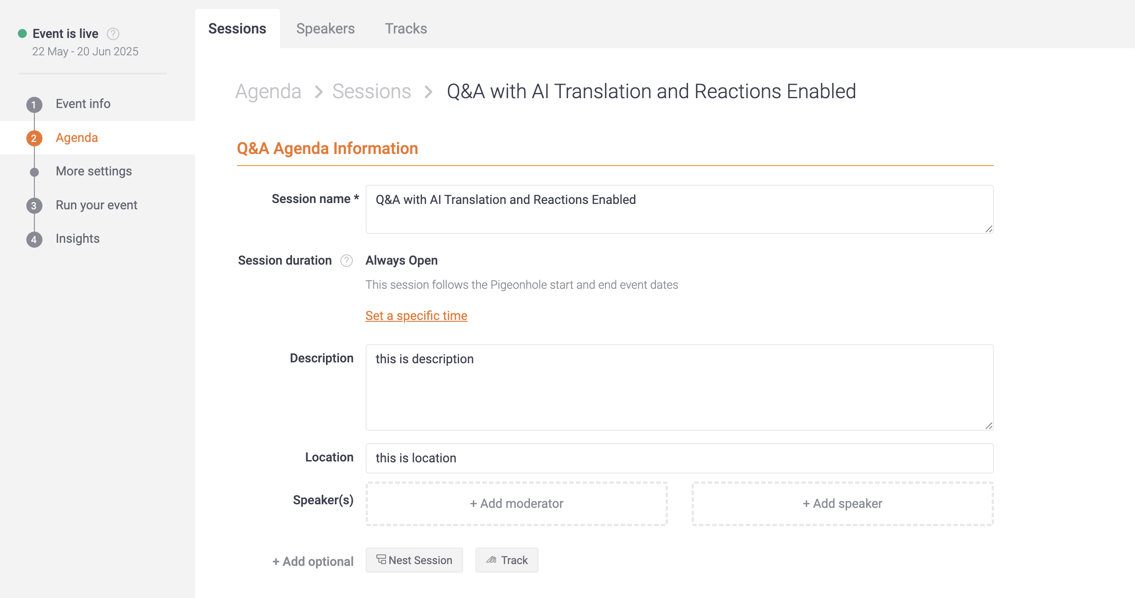
Task: Click Set a specific time link
Action: tap(416, 316)
